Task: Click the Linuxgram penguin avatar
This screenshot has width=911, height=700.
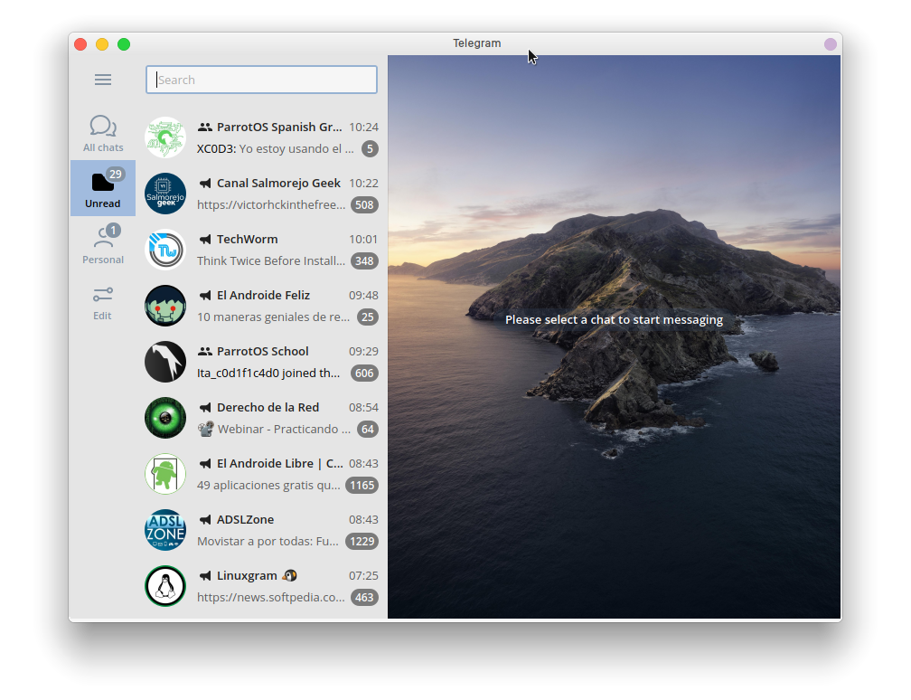Action: (165, 586)
